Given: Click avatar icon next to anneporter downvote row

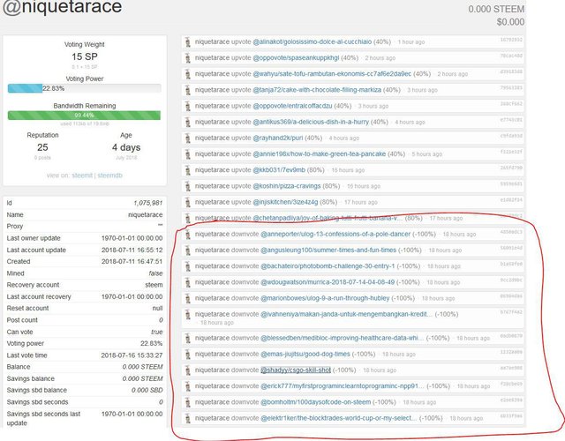Looking at the screenshot, I should 187,235.
